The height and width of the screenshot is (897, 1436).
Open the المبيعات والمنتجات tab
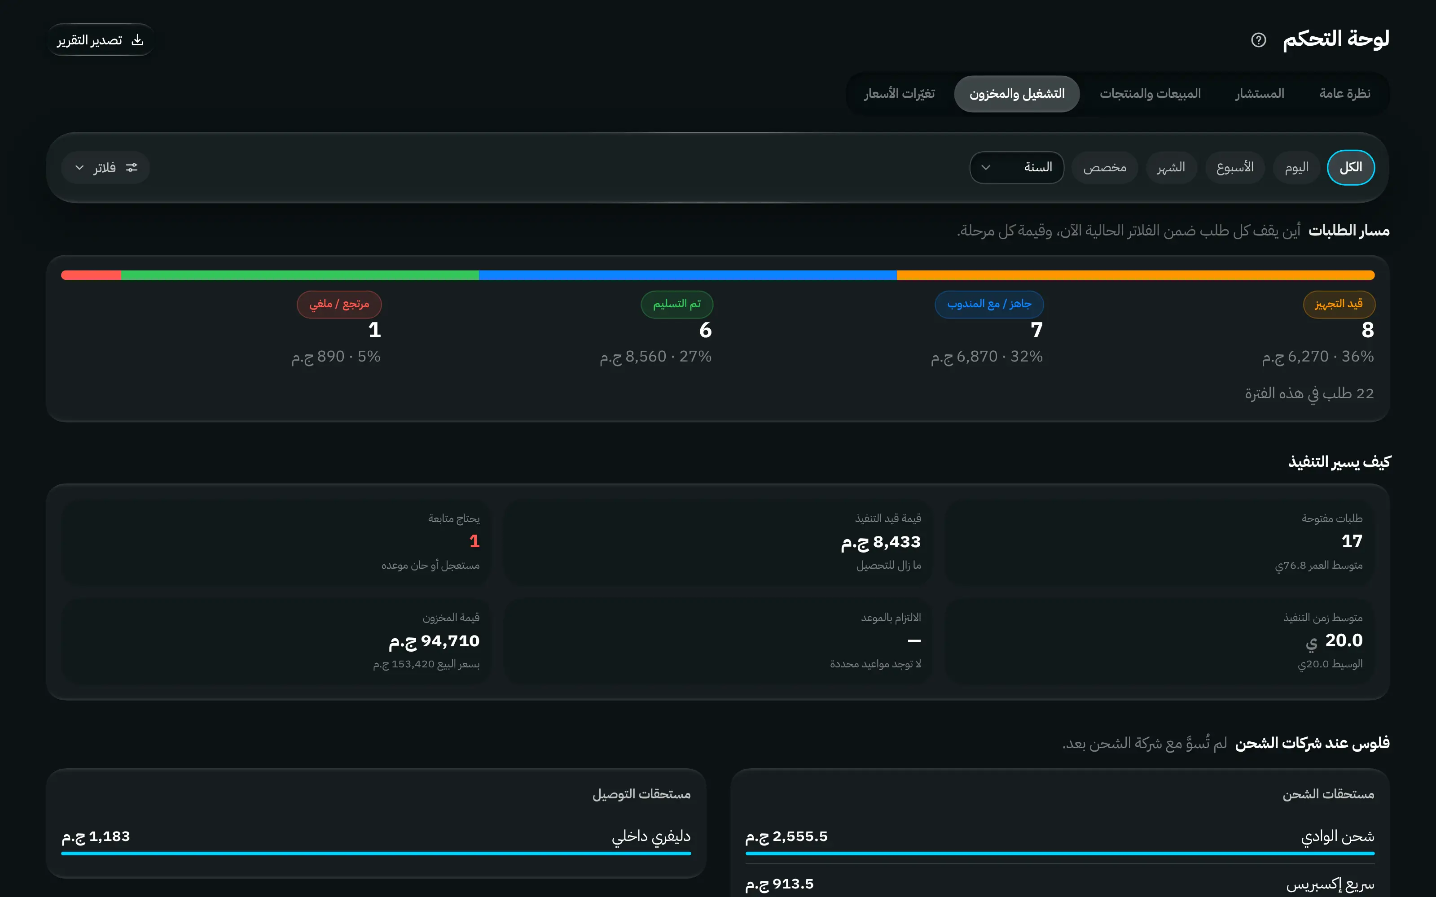click(x=1150, y=94)
